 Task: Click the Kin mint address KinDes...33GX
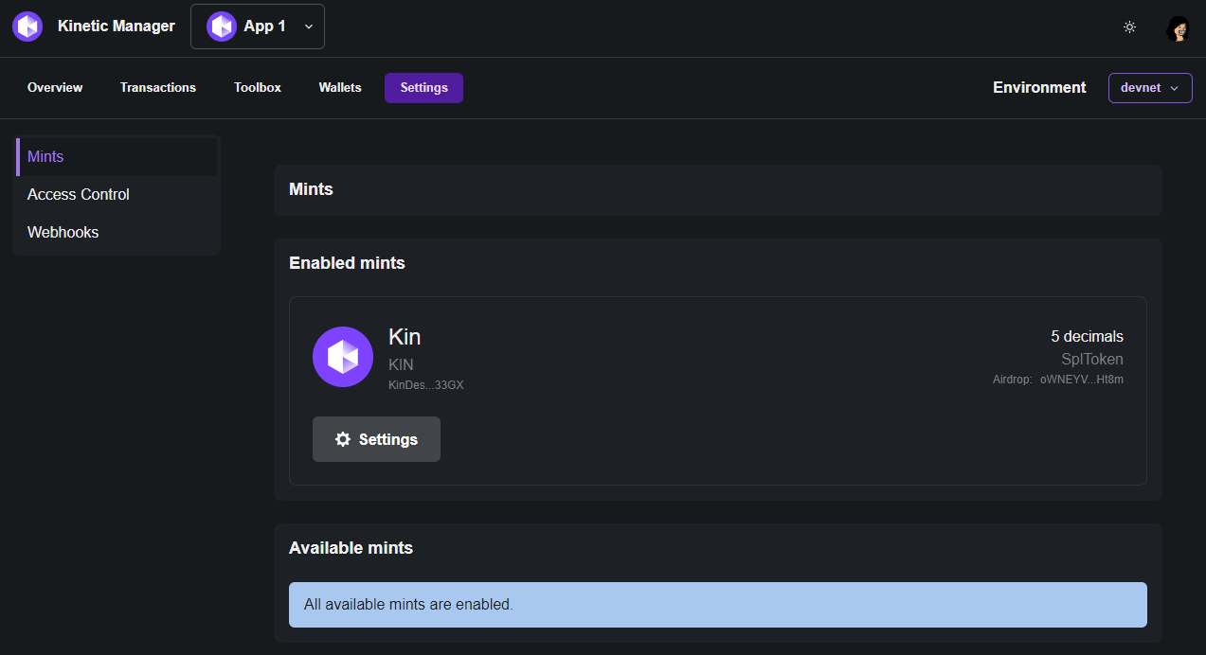click(x=425, y=384)
